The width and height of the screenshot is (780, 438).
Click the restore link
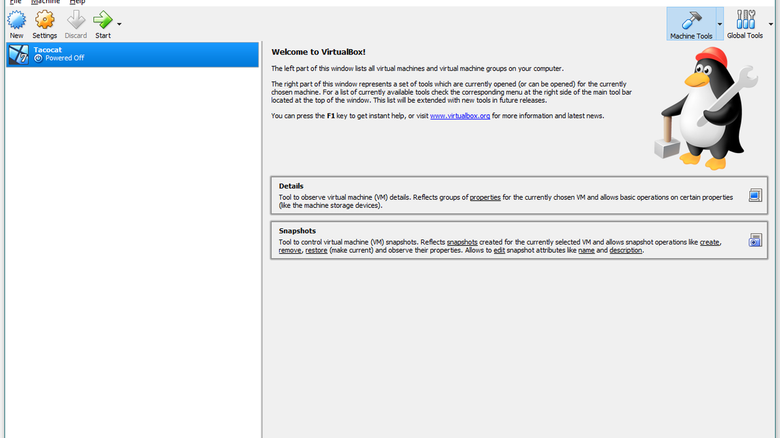317,250
